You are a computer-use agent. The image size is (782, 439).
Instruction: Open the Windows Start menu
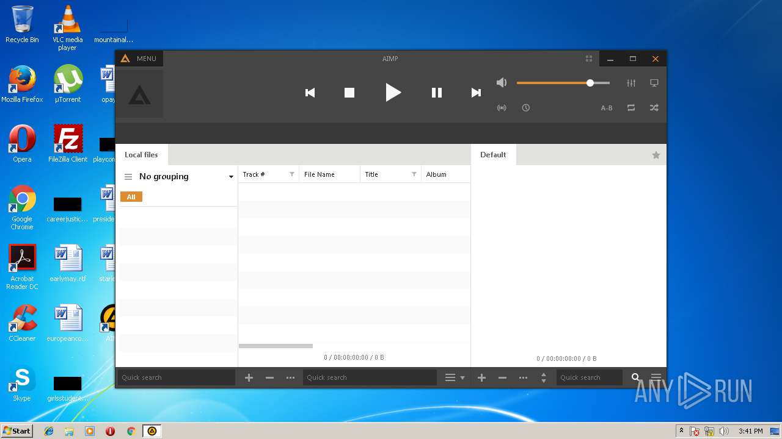pyautogui.click(x=17, y=431)
